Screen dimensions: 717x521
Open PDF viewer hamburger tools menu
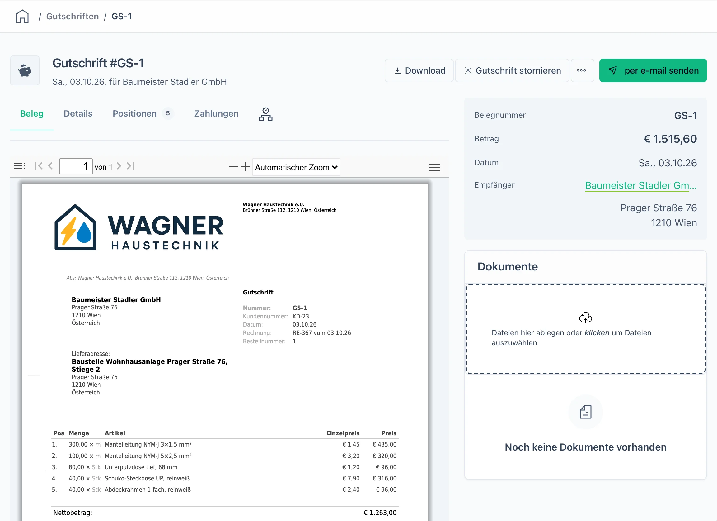coord(434,167)
